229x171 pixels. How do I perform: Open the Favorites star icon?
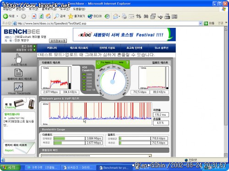point(71,16)
